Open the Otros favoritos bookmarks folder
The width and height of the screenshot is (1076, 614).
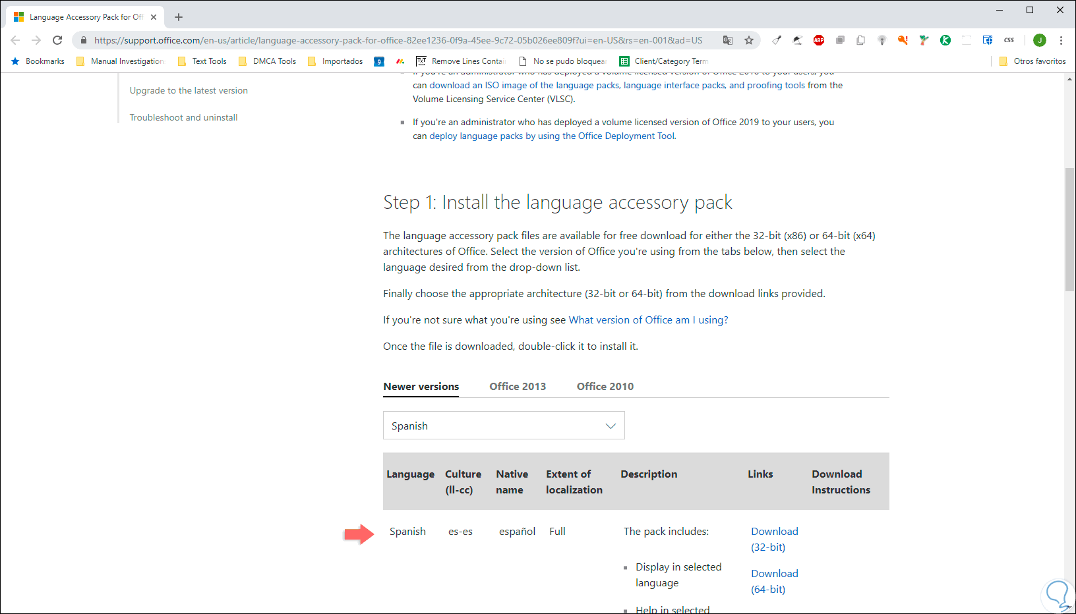click(x=1032, y=61)
